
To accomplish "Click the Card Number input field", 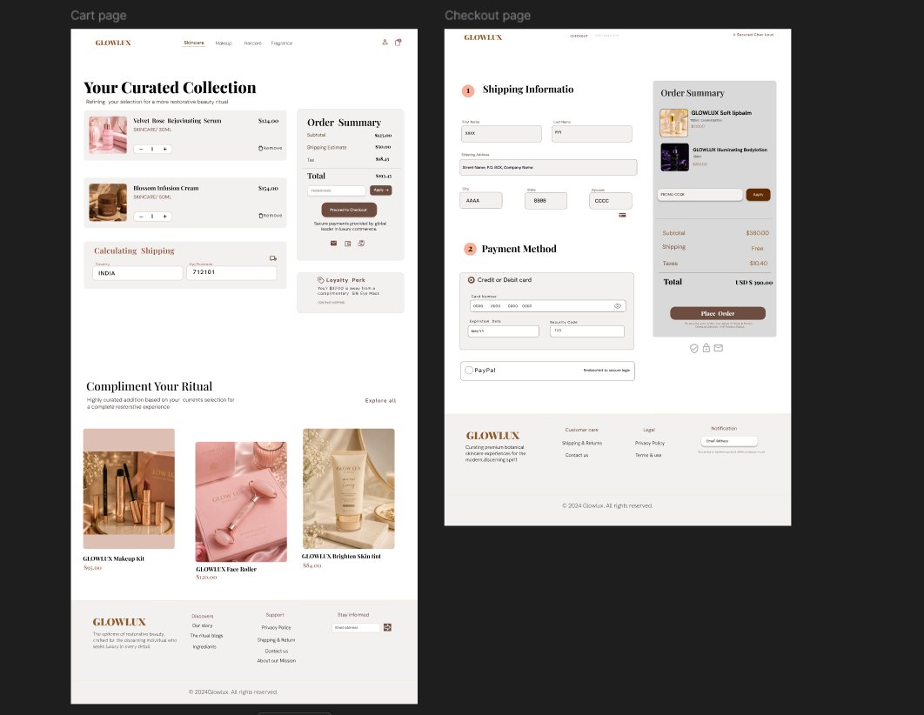I will pos(547,306).
